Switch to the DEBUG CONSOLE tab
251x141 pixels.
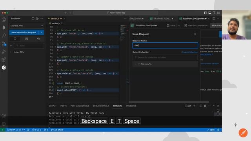(x=101, y=106)
